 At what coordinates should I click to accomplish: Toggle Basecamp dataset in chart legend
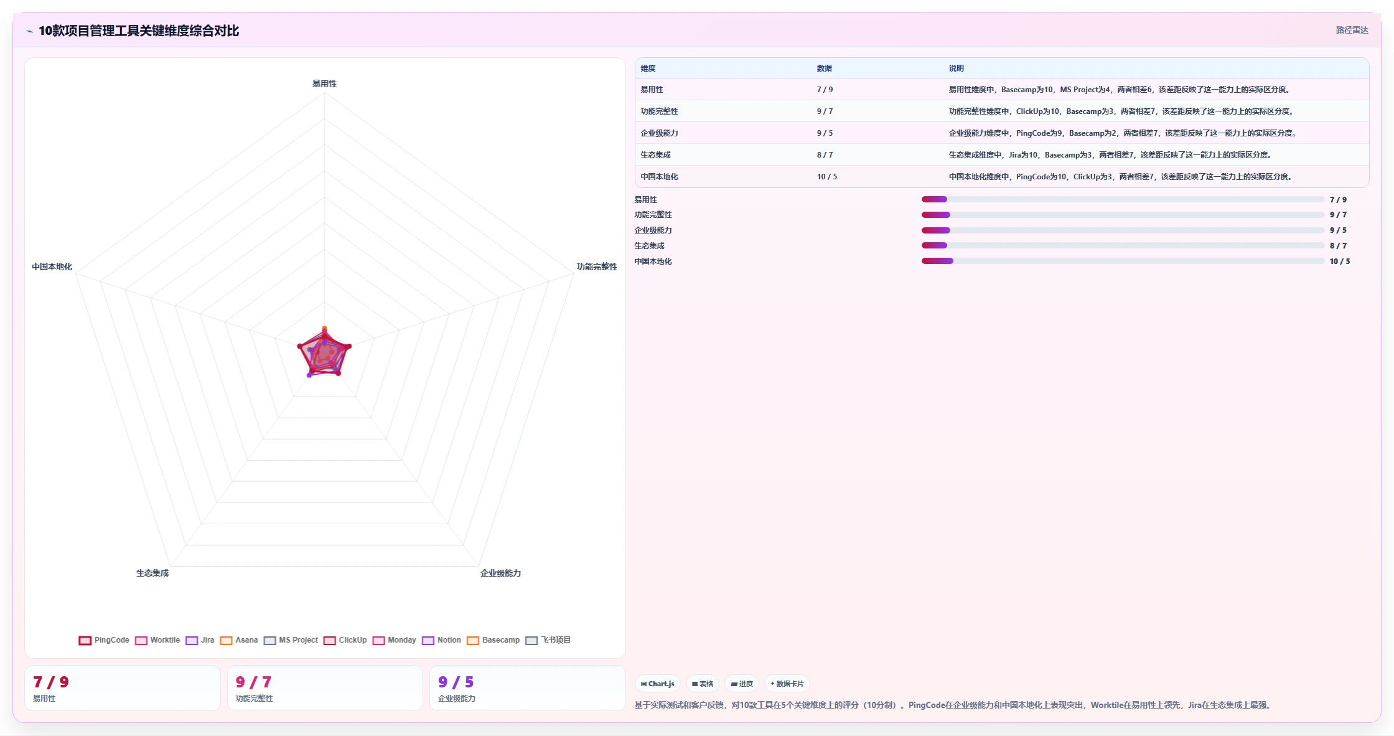click(x=493, y=640)
